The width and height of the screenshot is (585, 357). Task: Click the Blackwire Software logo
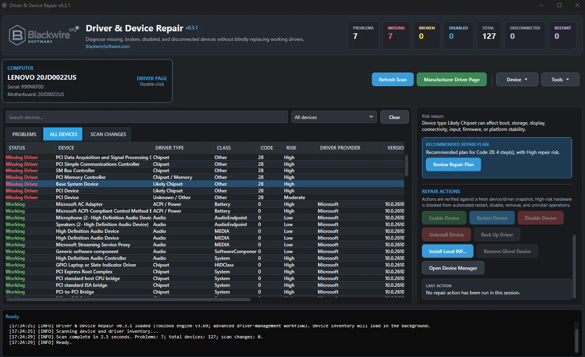pos(44,35)
